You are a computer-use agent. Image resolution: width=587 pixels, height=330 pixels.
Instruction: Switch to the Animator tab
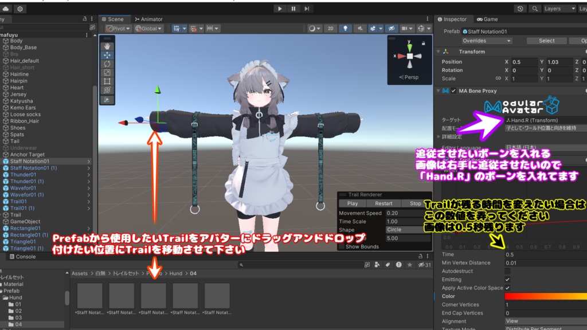[148, 19]
